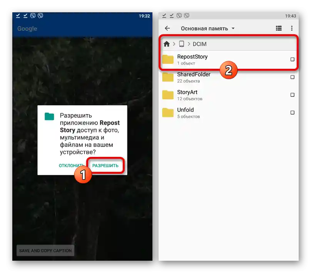Viewport: 311px width, 273px height.
Task: Tap the RepostStory yellow folder icon
Action: point(168,59)
